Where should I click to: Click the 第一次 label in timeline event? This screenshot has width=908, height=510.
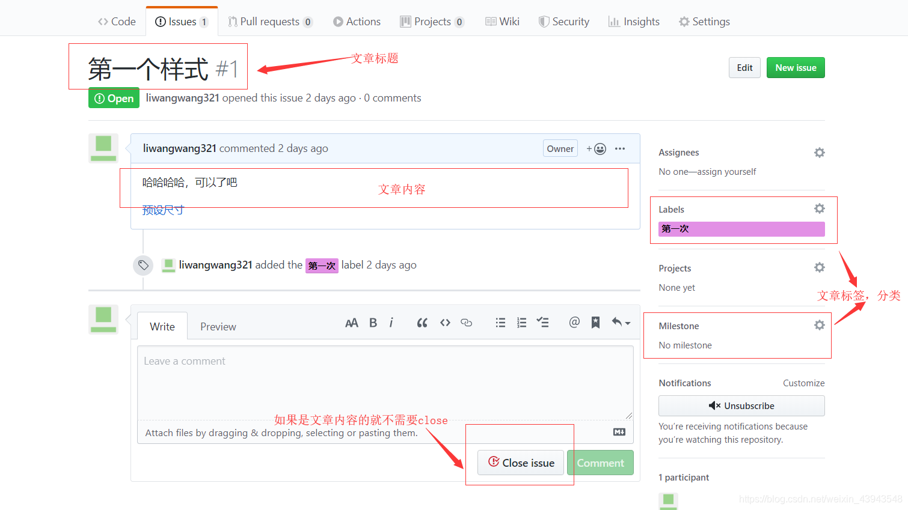(322, 266)
